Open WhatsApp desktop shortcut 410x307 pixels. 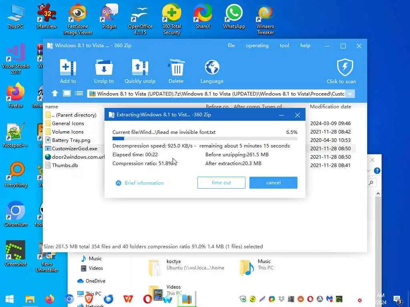pos(234,16)
